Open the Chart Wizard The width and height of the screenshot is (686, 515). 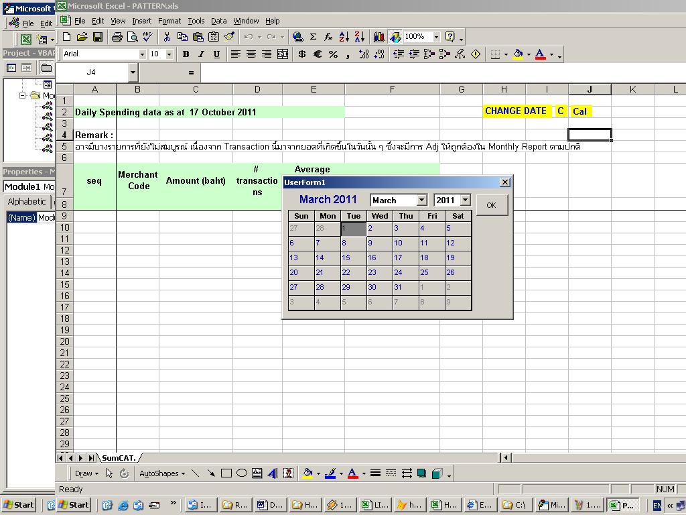379,37
